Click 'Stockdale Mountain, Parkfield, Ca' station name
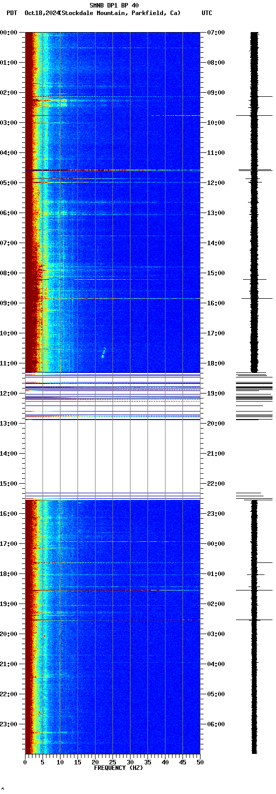The height and width of the screenshot is (794, 276). pos(119,13)
